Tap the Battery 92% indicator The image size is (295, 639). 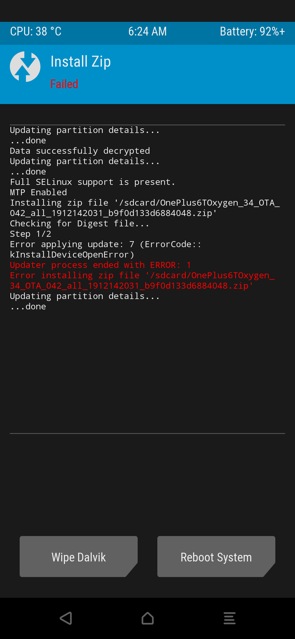click(252, 31)
